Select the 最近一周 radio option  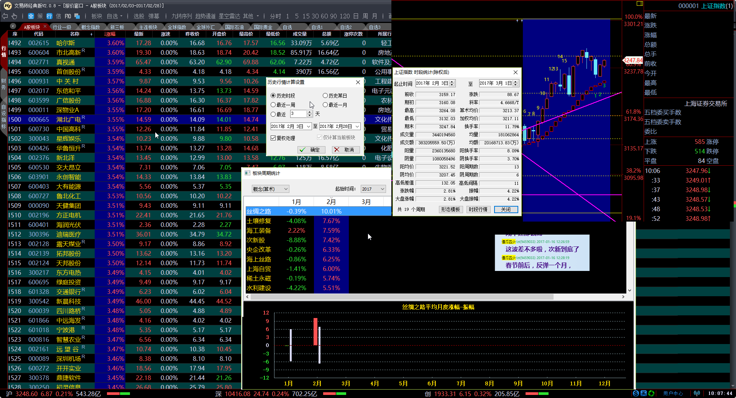[273, 105]
